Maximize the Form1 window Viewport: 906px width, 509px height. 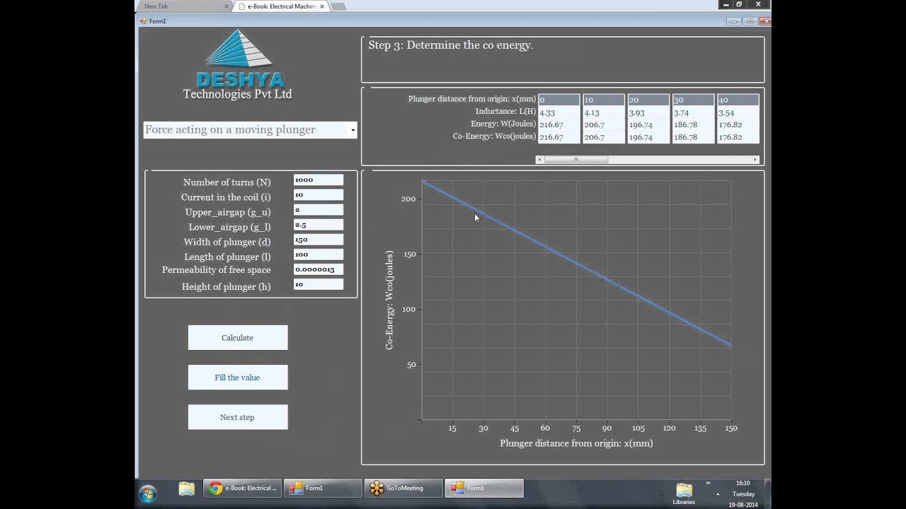coord(750,21)
